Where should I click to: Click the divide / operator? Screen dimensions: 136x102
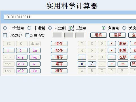coord(112,44)
